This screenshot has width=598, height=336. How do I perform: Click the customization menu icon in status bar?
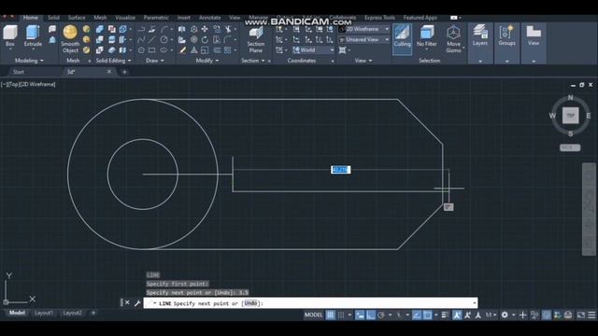[591, 315]
